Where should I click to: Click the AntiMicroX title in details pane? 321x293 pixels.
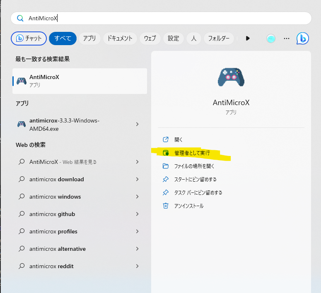point(231,103)
